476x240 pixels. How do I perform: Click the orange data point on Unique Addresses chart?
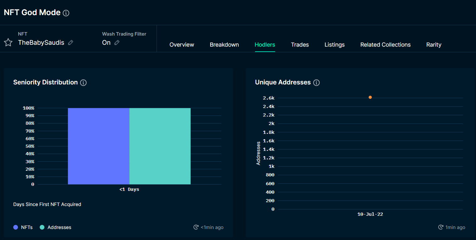[x=370, y=97]
